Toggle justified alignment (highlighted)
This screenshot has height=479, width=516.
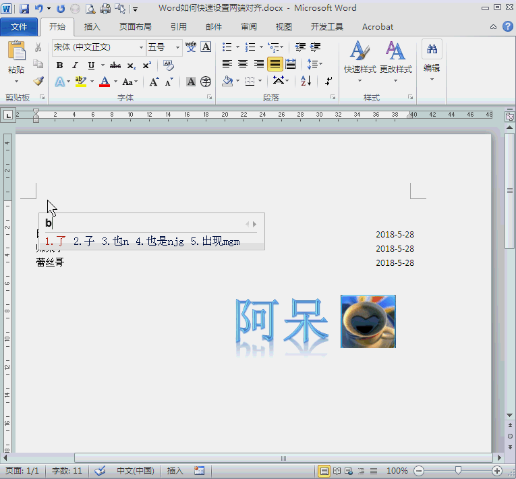pos(275,63)
